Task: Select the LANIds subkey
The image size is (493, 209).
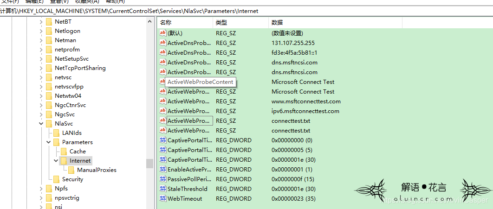Action: [x=72, y=133]
